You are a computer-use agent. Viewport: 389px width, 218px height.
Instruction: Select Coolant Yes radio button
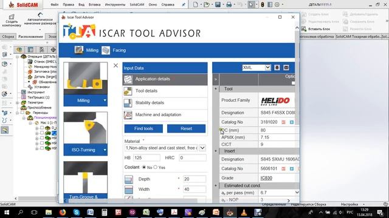point(156,167)
